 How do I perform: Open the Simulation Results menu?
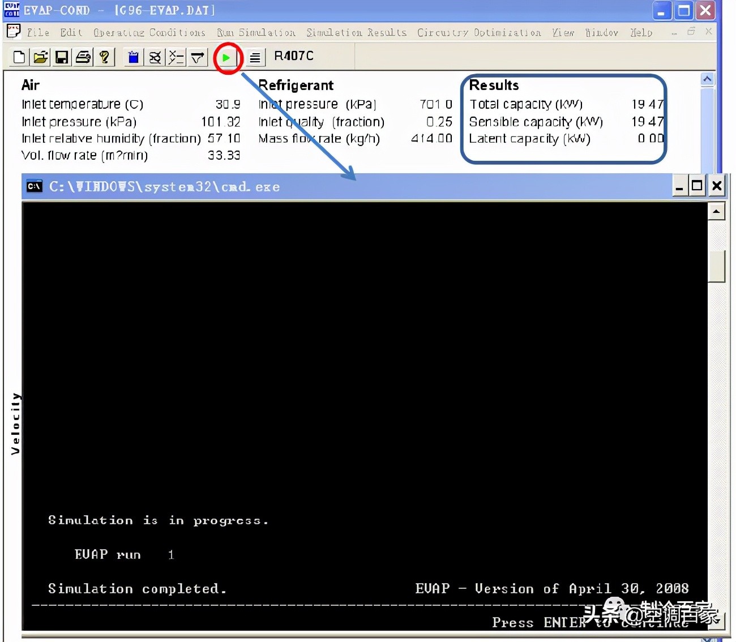click(357, 32)
